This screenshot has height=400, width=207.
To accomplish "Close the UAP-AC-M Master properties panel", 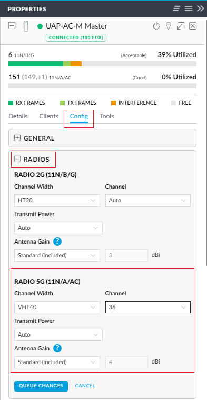I will click(193, 26).
